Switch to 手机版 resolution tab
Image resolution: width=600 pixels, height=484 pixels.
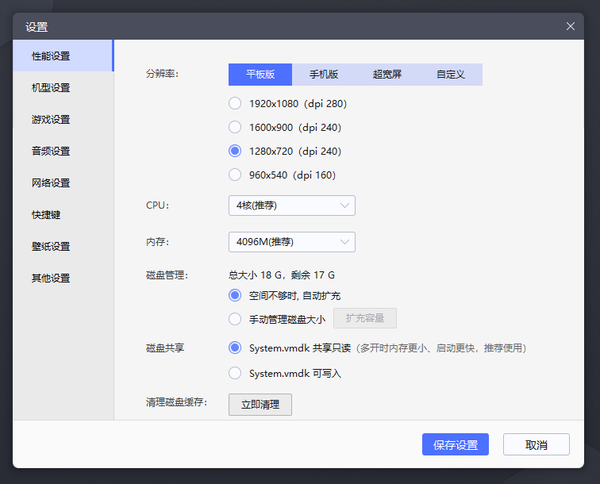[x=324, y=75]
